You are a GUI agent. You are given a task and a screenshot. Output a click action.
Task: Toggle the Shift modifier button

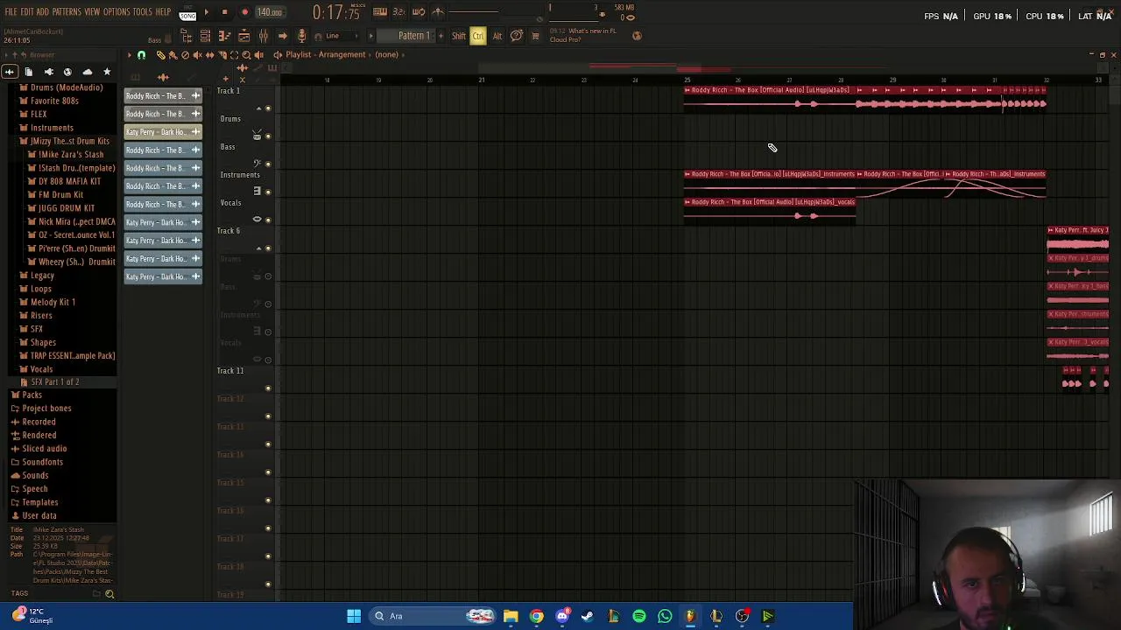[459, 36]
